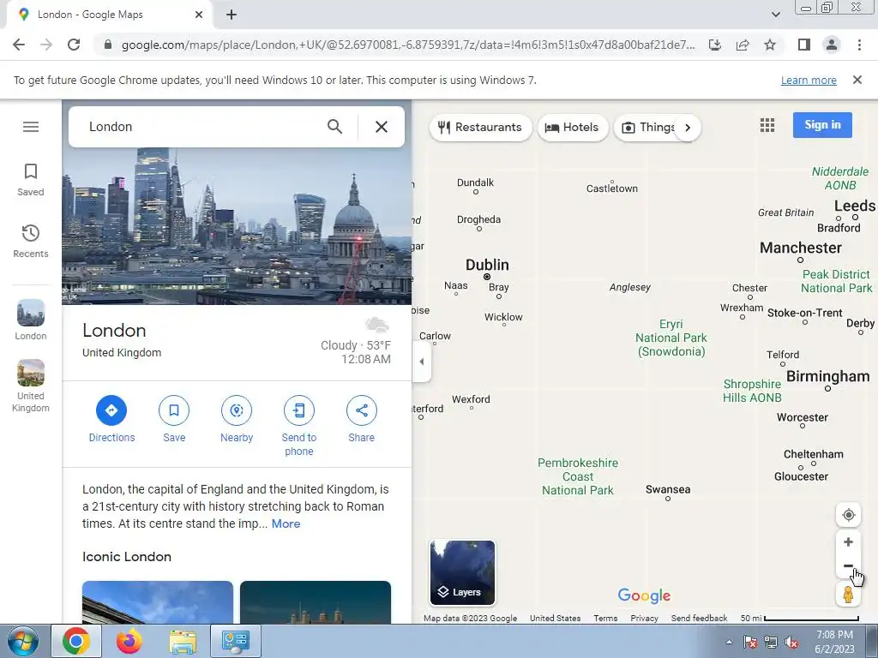Get Directions to London
Viewport: 878px width, 658px height.
pos(111,419)
